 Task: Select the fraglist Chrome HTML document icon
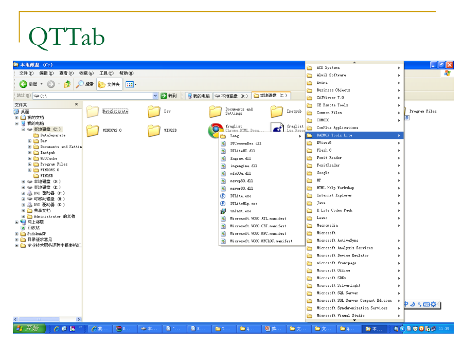click(216, 131)
